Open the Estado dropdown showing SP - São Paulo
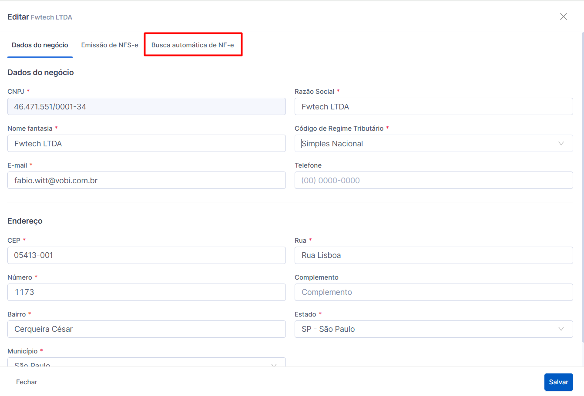 tap(433, 329)
